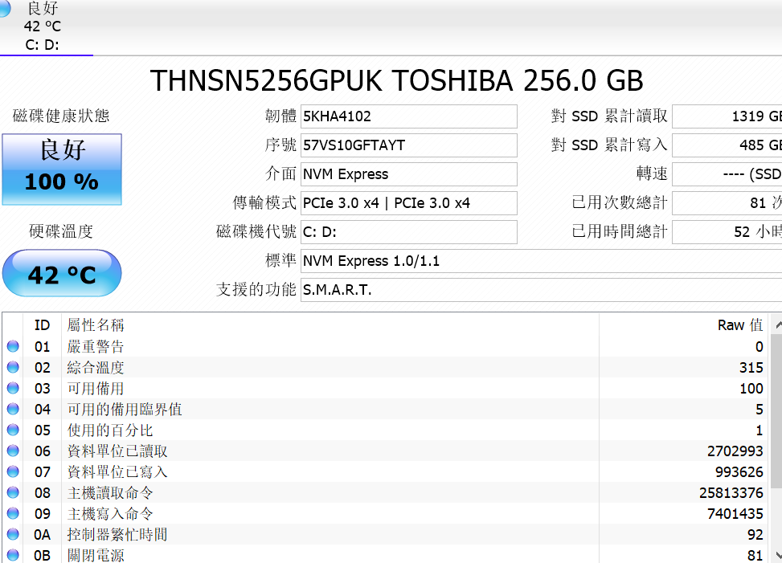The height and width of the screenshot is (563, 782).
Task: Click the blue status dot for attribute 08
Action: point(13,493)
